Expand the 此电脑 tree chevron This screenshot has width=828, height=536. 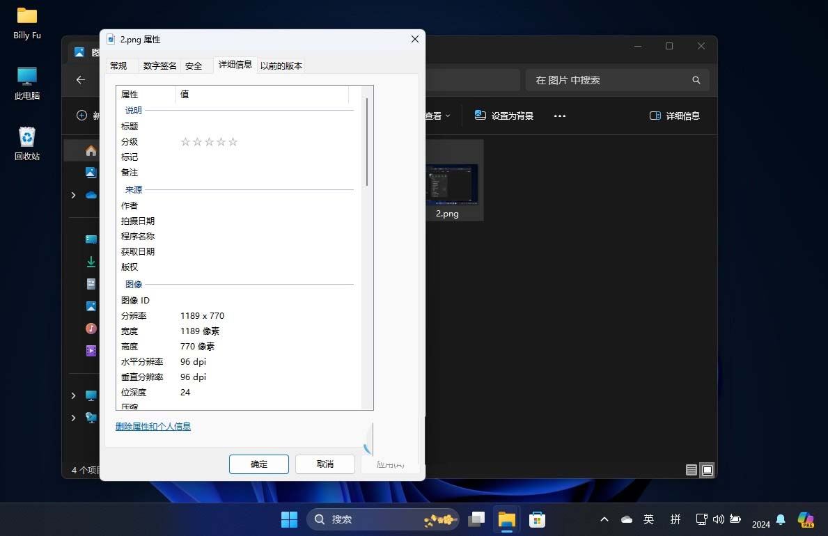tap(74, 395)
